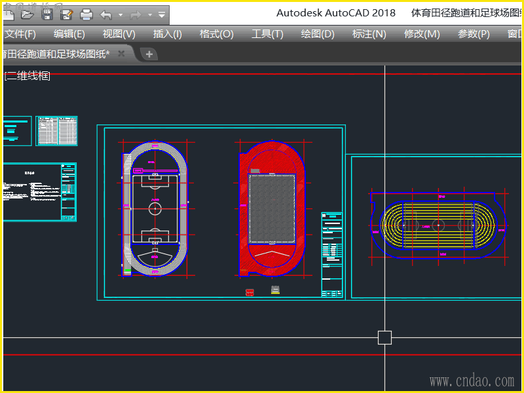Undo the last action

[106, 14]
